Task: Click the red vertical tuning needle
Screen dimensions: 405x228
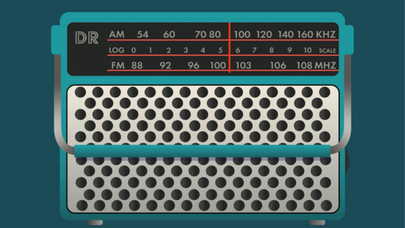Action: click(x=229, y=48)
